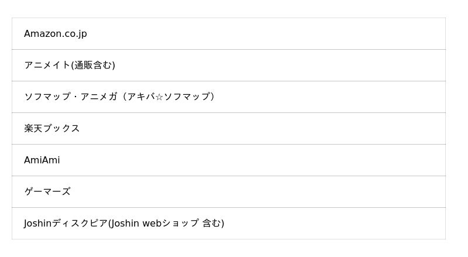Click the (通販含む) text after アニメイト
Screen dimensions: 468x257
[x=93, y=66]
